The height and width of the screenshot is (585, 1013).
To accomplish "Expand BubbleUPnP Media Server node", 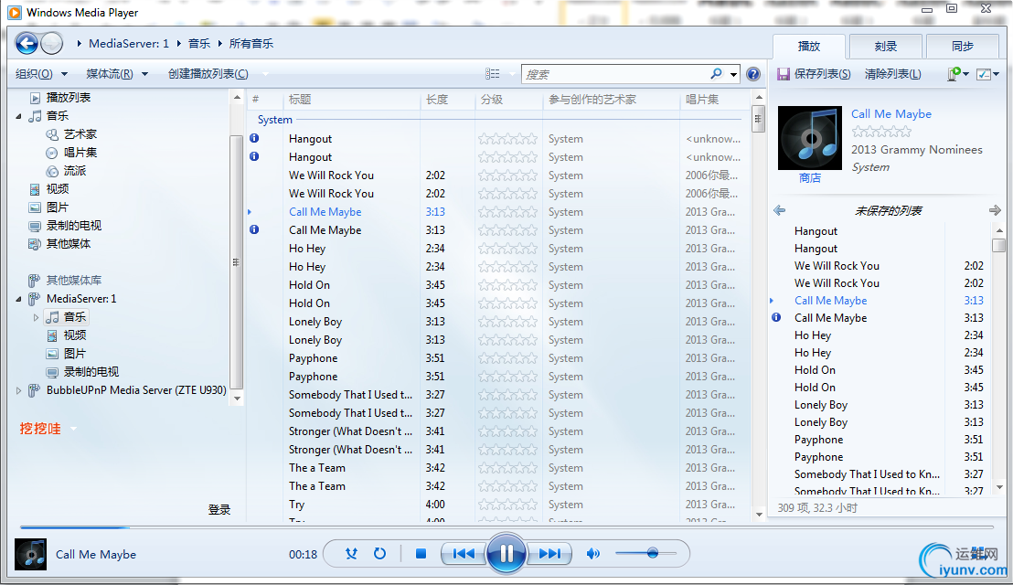I will click(x=18, y=390).
